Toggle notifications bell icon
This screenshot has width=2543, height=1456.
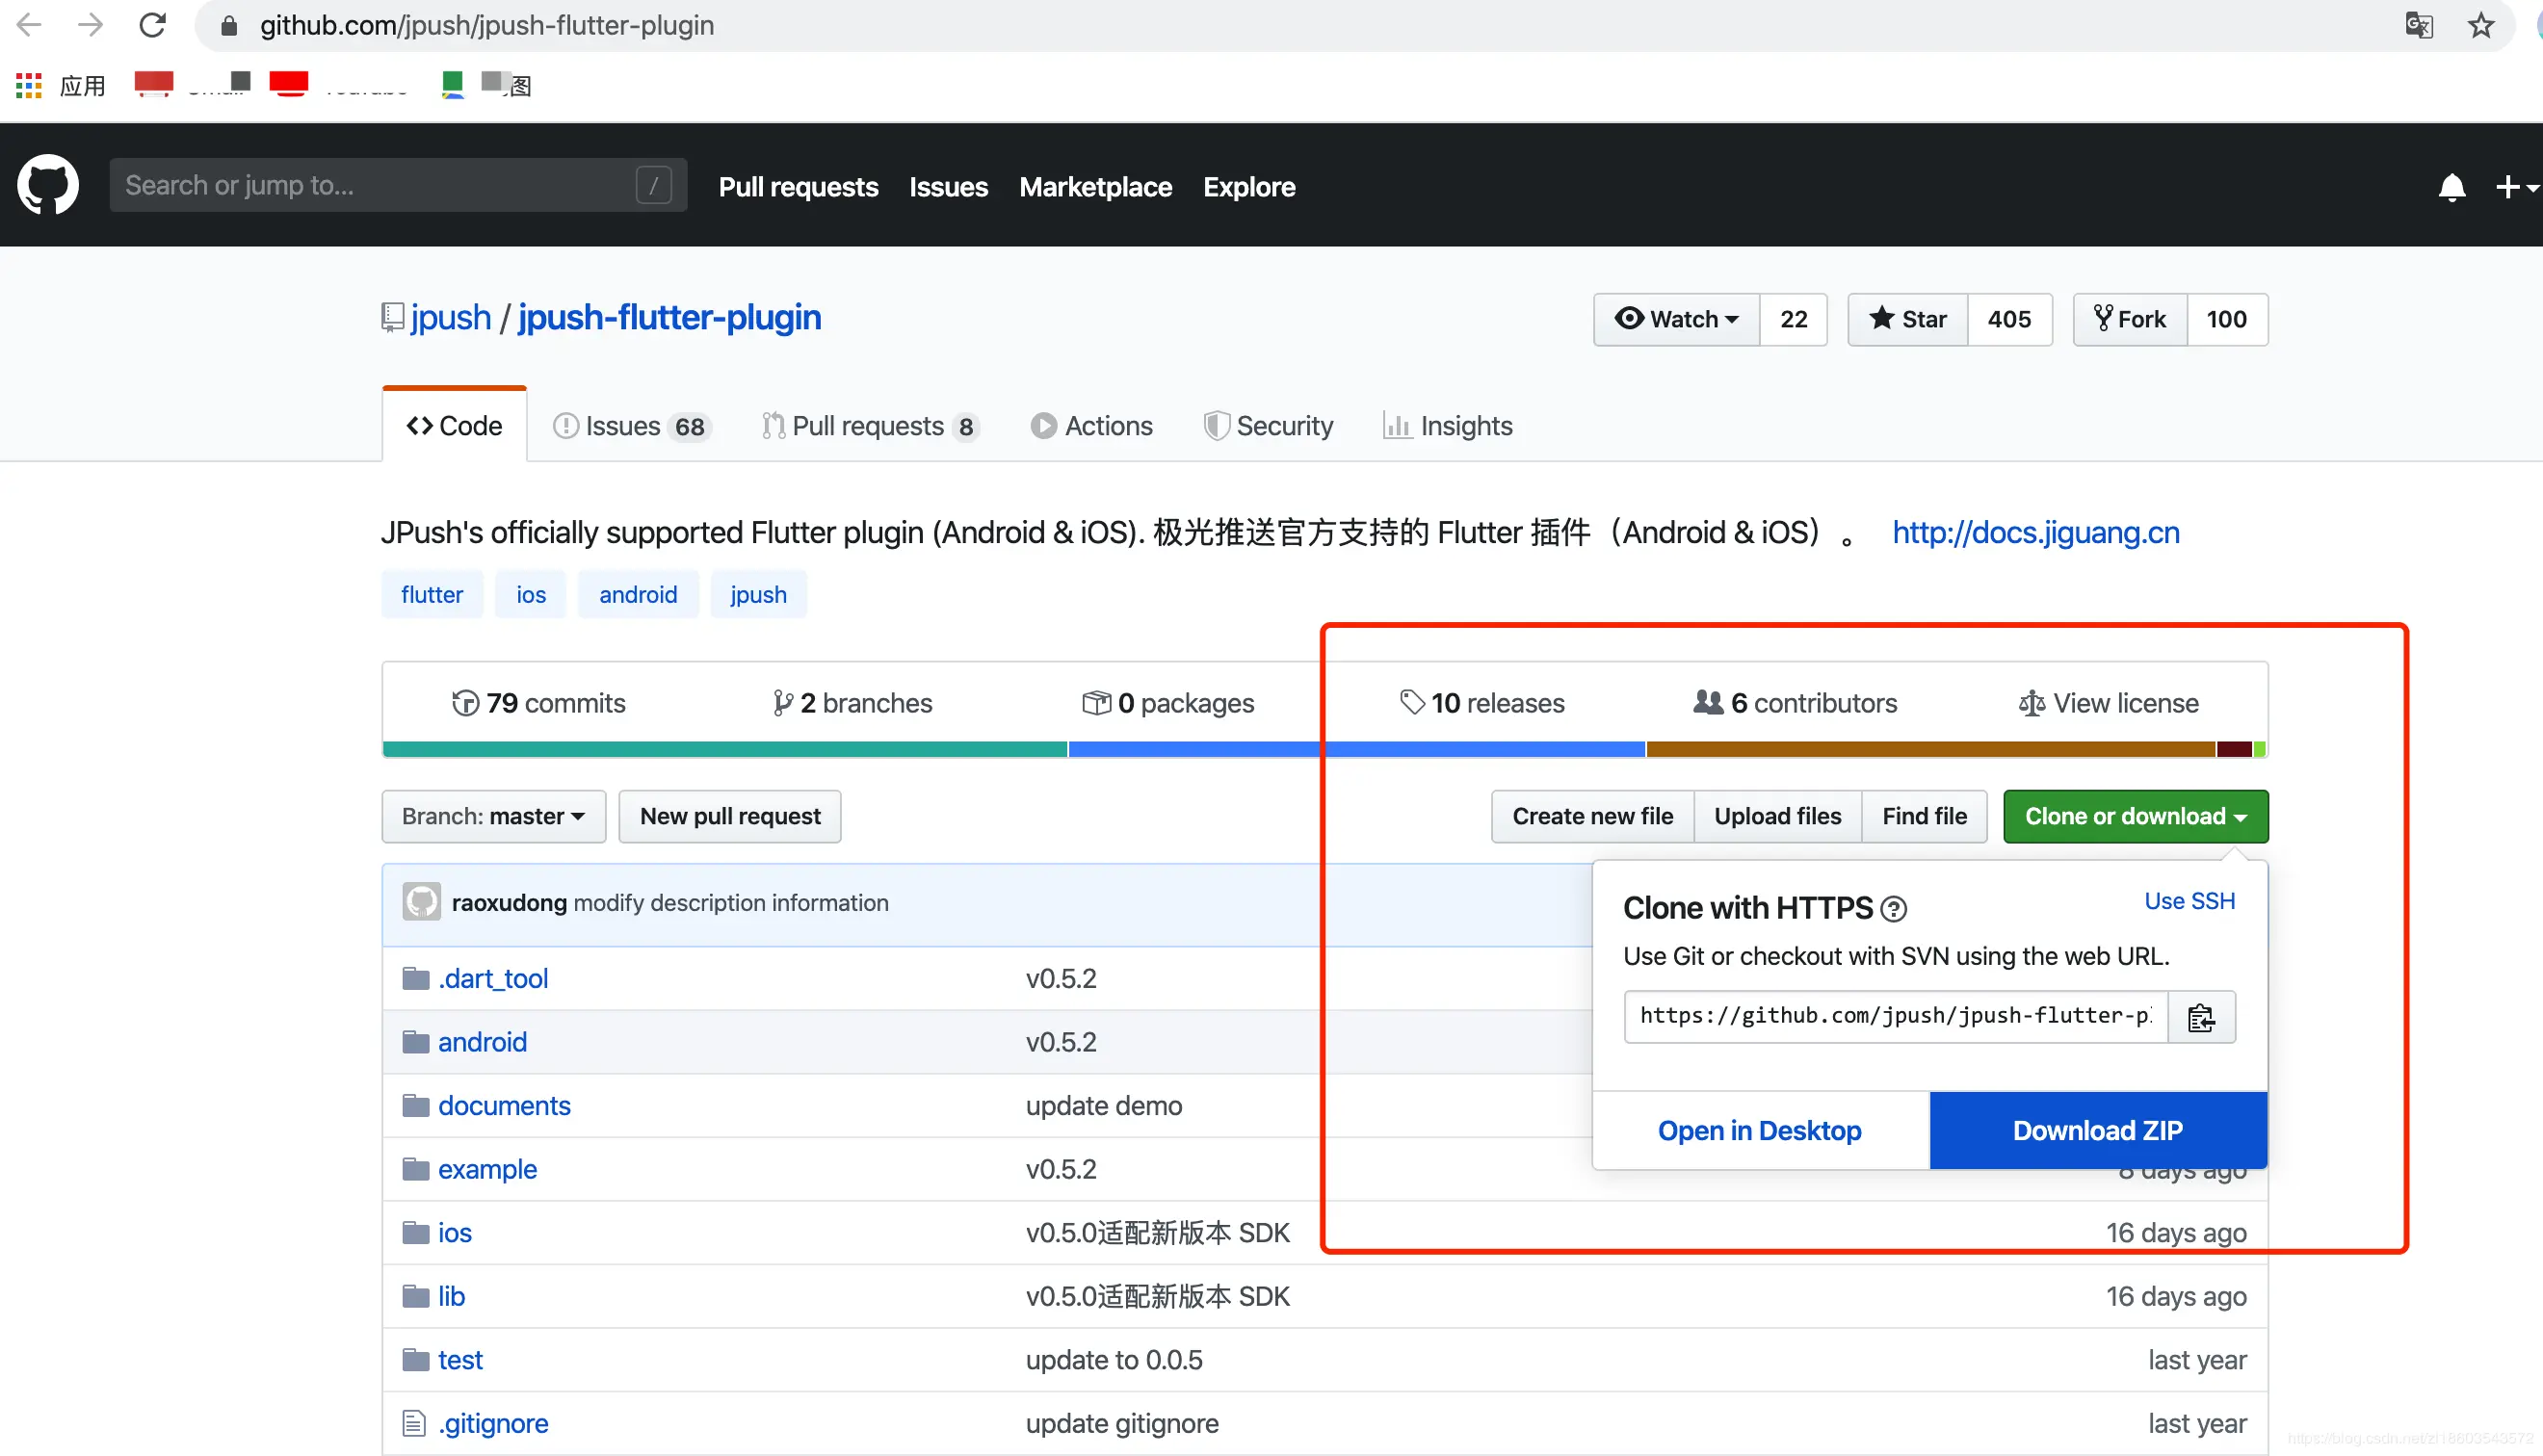(2452, 187)
